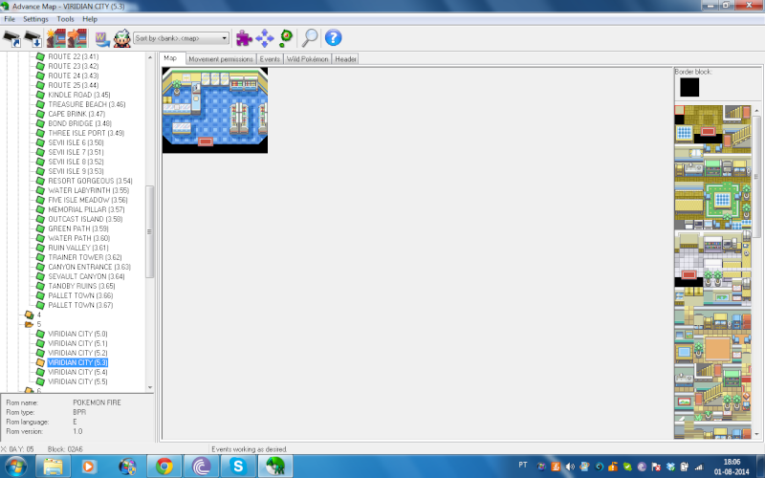Select CAPE BRINK (3.47) map
This screenshot has width=765, height=478.
(76, 114)
